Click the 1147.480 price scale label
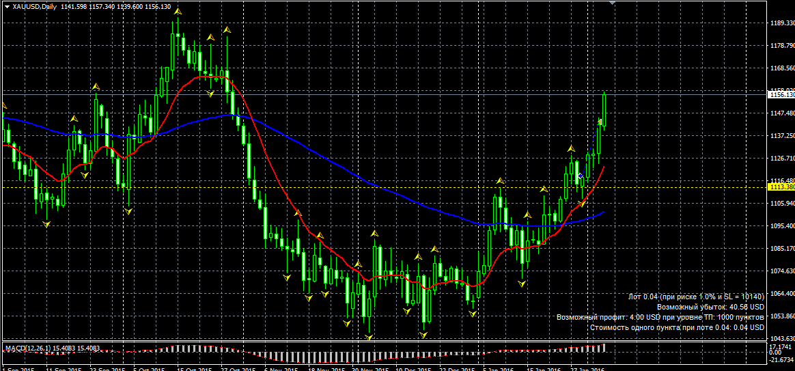Screen dimensions: 795x371 click(781, 113)
